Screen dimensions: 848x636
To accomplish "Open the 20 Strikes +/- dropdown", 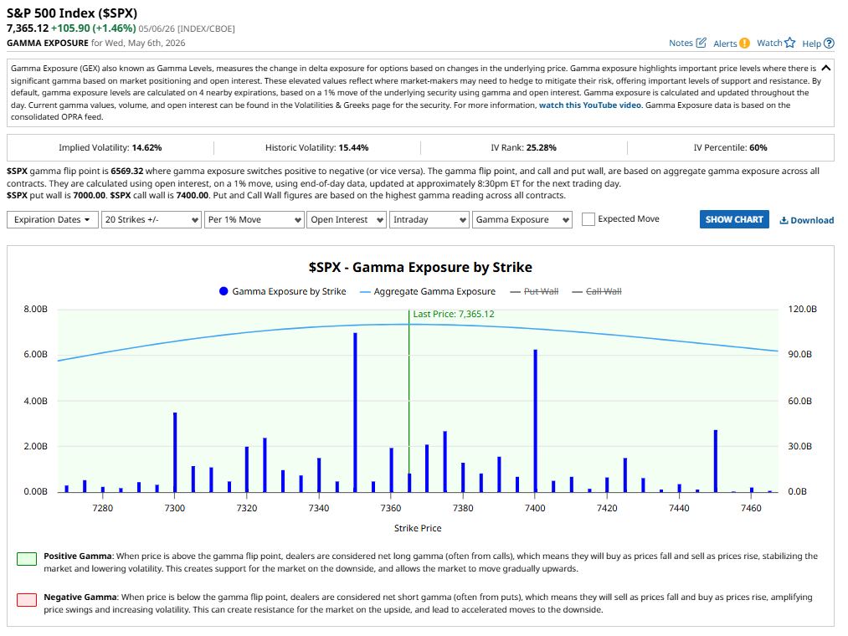I will coord(152,219).
